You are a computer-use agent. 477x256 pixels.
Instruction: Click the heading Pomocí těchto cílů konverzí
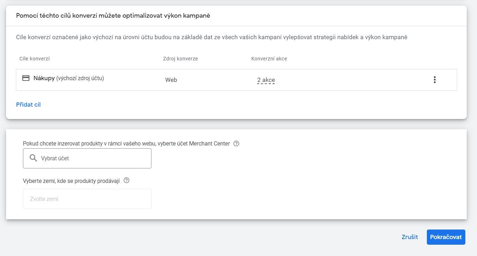tap(113, 16)
